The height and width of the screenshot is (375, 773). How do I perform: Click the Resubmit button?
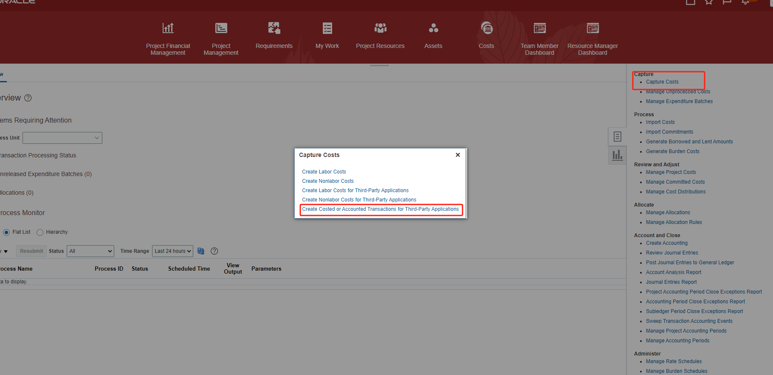click(31, 251)
